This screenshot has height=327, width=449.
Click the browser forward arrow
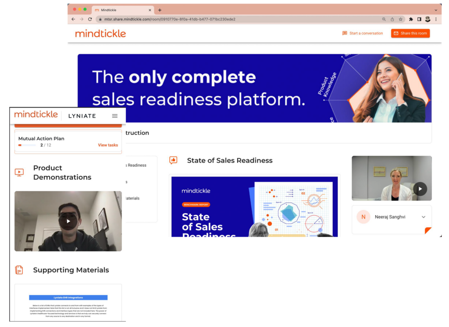pyautogui.click(x=82, y=19)
